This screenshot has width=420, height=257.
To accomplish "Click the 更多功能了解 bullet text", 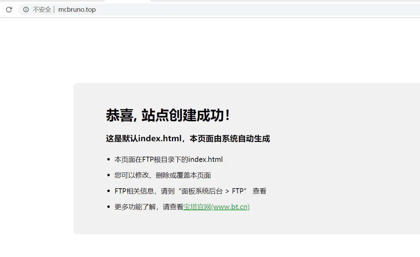I will [148, 206].
